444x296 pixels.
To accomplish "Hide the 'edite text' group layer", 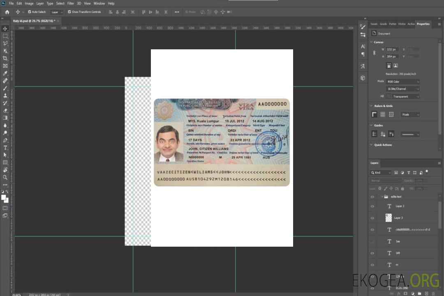I will pyautogui.click(x=372, y=197).
